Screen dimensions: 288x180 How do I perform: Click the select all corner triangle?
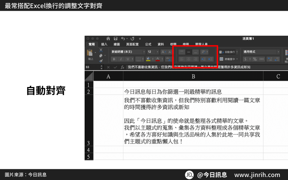[x=89, y=76]
